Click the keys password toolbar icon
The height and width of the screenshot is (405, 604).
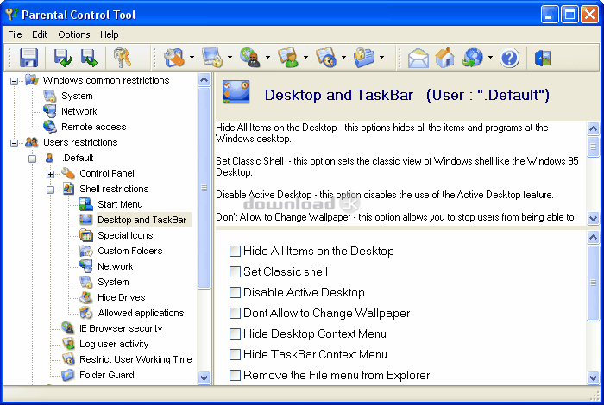point(123,58)
